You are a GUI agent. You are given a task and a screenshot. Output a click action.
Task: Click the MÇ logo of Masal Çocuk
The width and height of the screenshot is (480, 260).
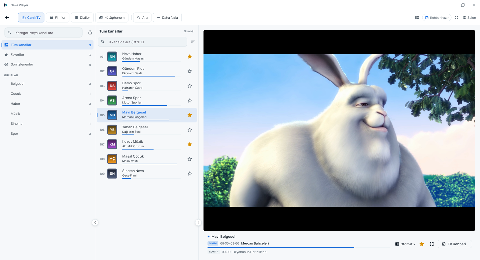tap(112, 159)
